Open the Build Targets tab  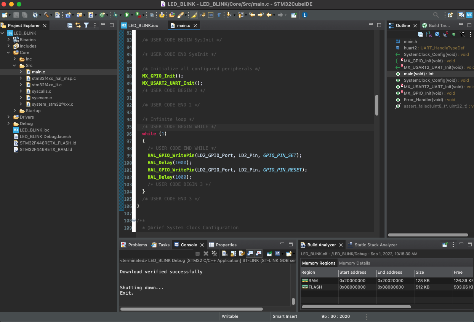[x=436, y=25]
